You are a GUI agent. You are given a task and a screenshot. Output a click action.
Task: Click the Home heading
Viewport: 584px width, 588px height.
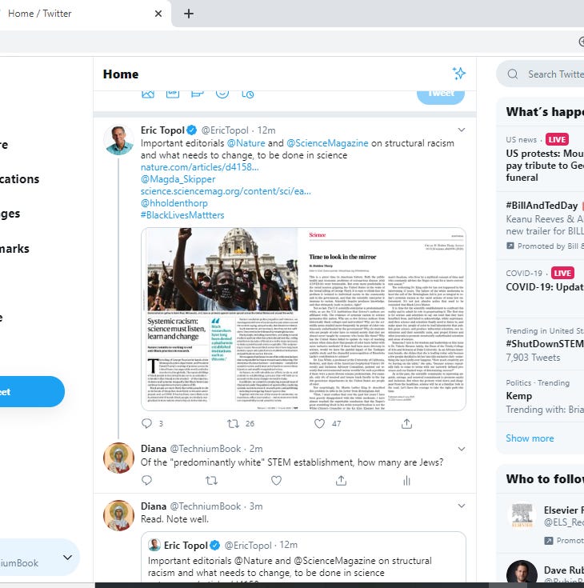[x=121, y=74]
